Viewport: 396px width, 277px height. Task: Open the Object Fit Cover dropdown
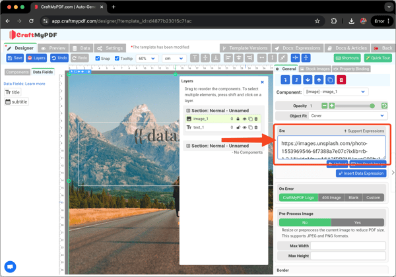coord(348,116)
